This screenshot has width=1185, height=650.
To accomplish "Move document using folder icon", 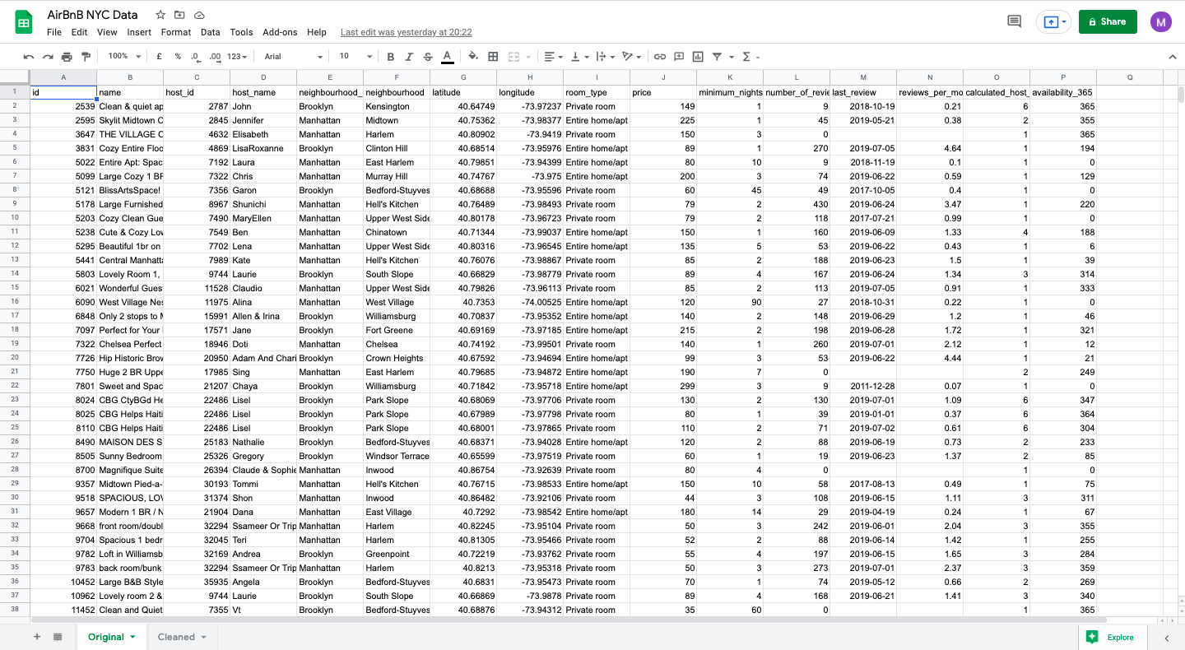I will coord(179,15).
